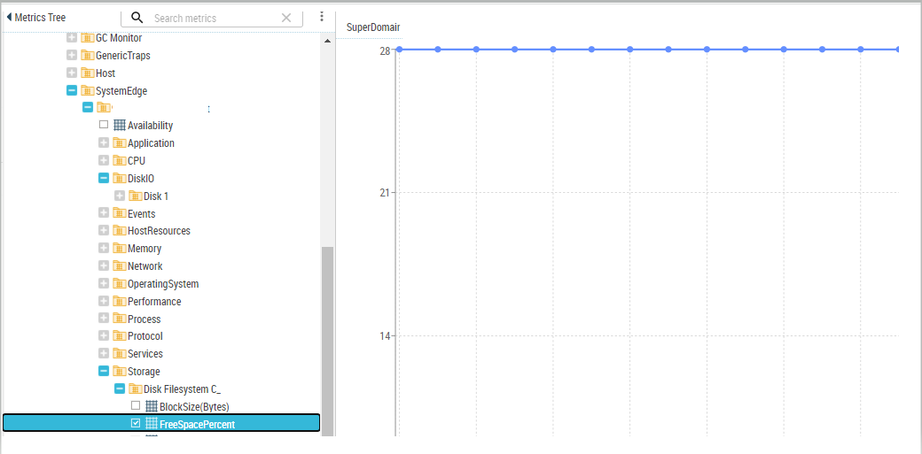Click the BlockSize(Bytes) metric grid icon
This screenshot has height=454, width=922.
click(x=151, y=406)
